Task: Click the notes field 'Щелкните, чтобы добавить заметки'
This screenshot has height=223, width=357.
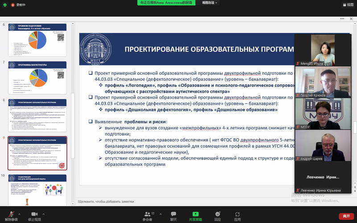Action: pos(106,202)
